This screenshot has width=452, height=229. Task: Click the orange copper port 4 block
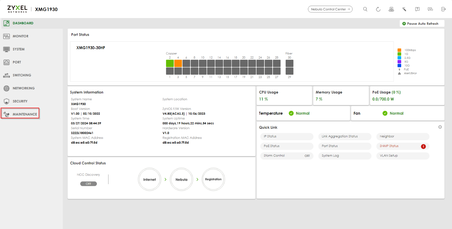coord(178,63)
